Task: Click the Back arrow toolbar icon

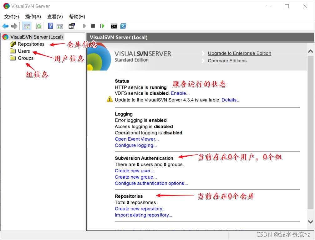Action: pos(5,26)
